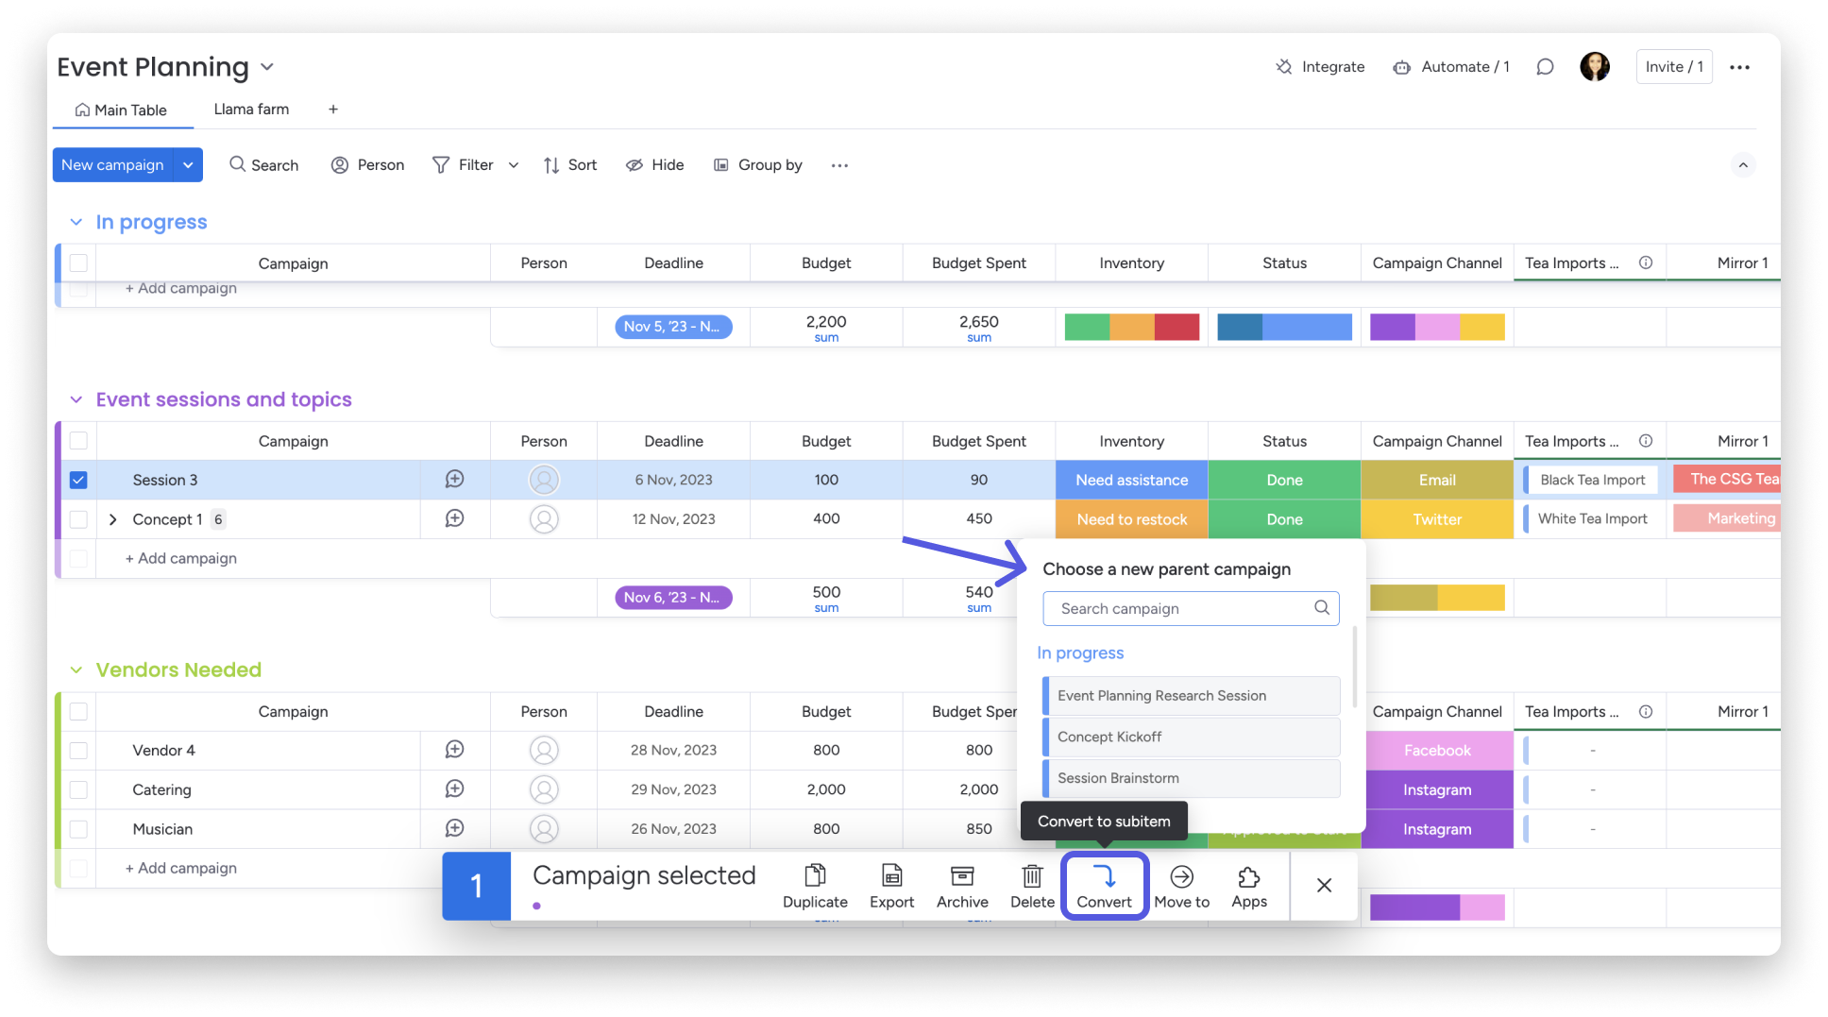Open the update conversation for Catering
1828x1017 pixels.
[454, 789]
